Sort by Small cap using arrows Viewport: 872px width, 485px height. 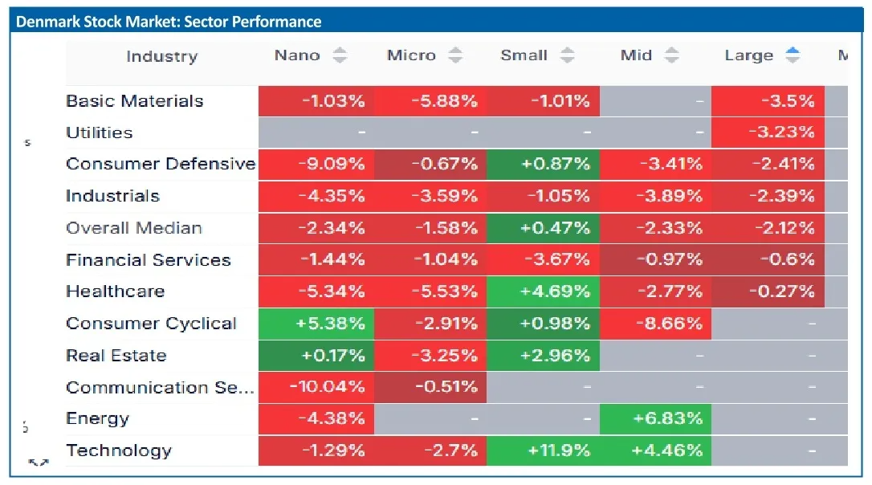coord(568,55)
